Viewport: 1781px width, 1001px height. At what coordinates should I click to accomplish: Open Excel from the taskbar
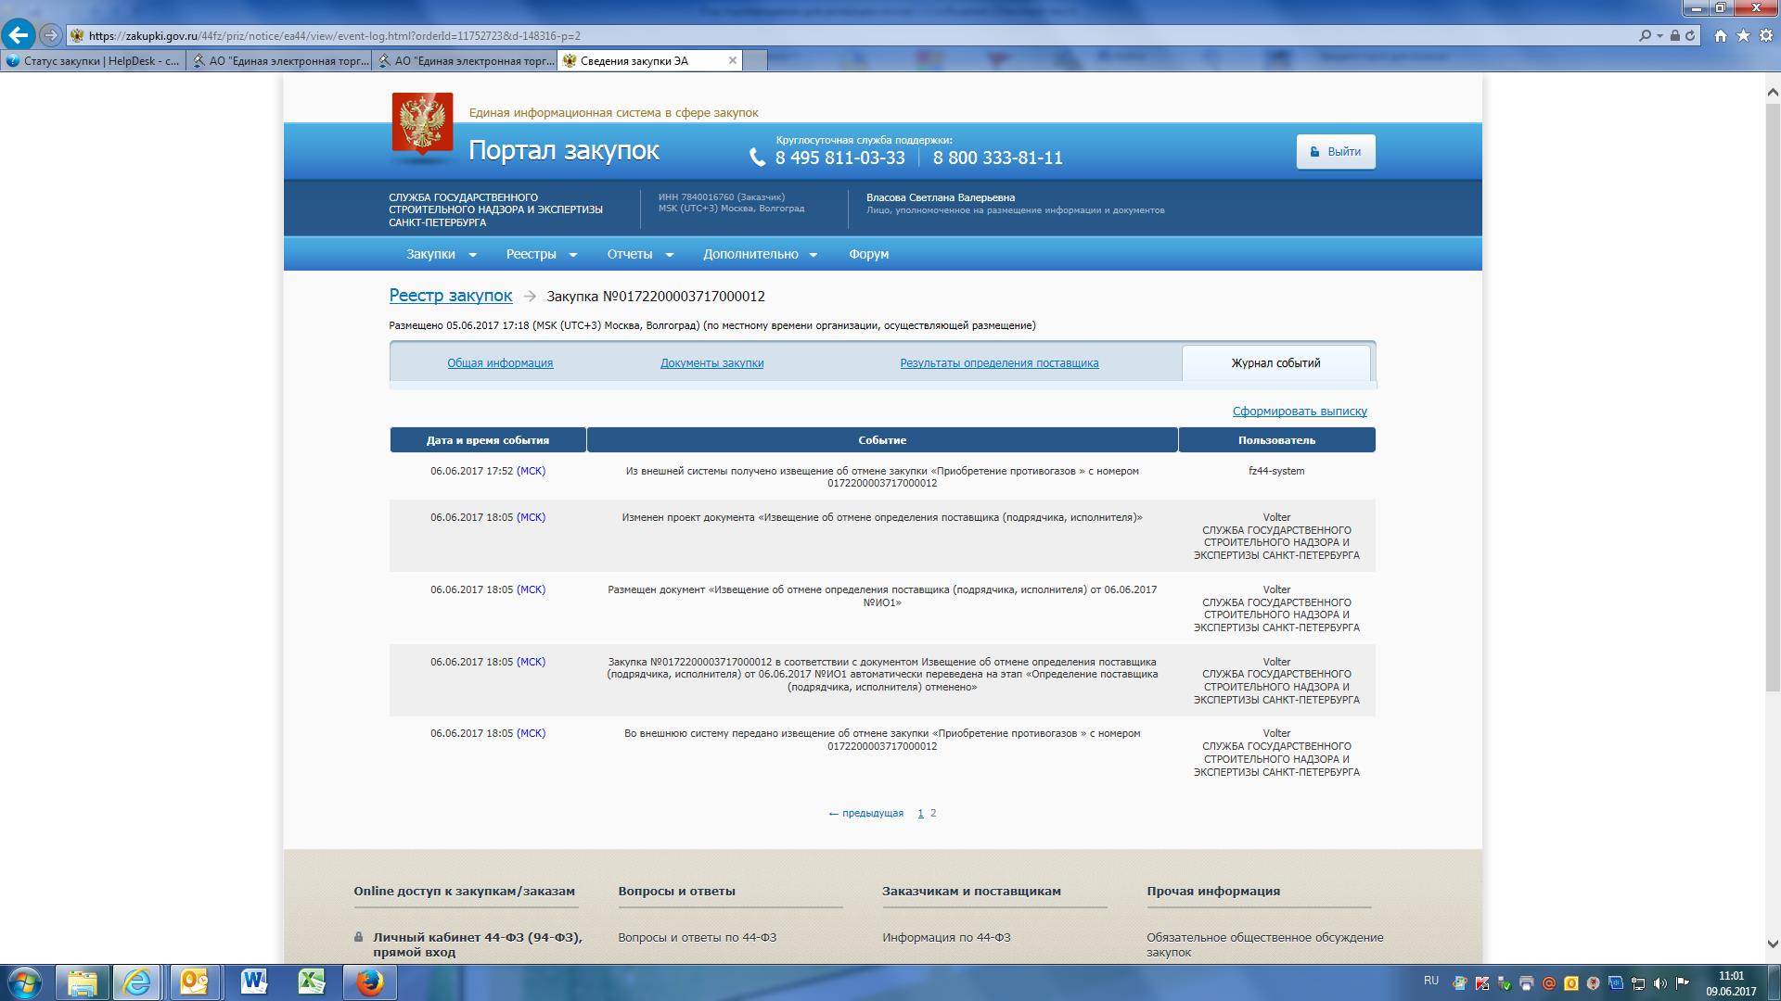coord(312,982)
